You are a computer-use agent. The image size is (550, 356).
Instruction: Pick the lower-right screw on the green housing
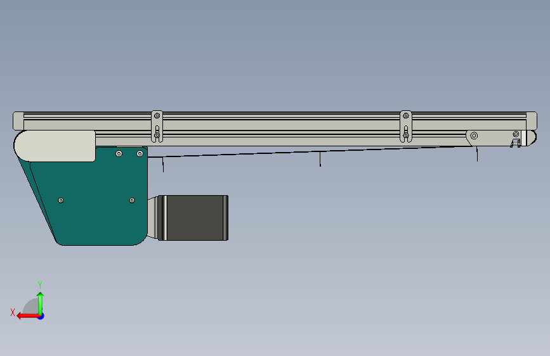coord(132,200)
